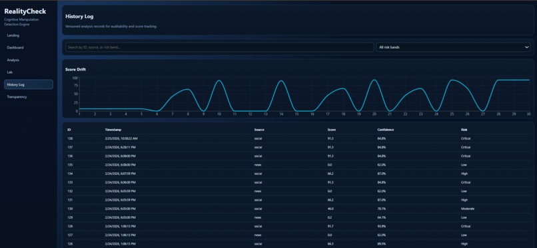
Task: Select record ID 138
Action: (x=70, y=138)
